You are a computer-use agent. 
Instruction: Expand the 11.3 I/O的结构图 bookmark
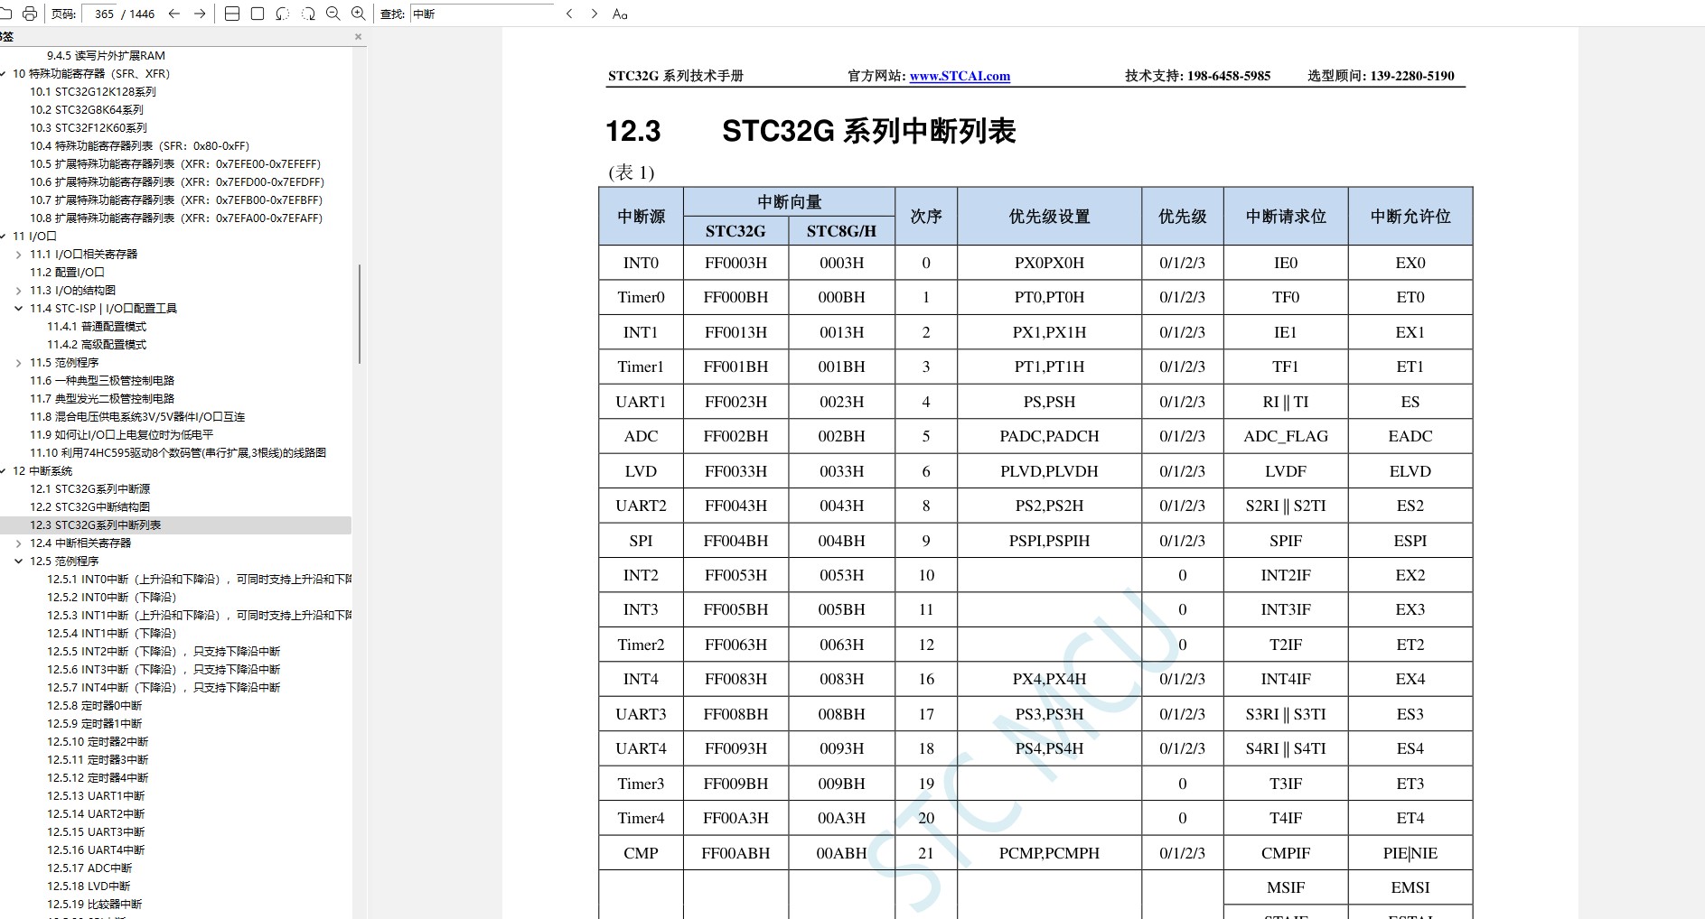click(18, 291)
